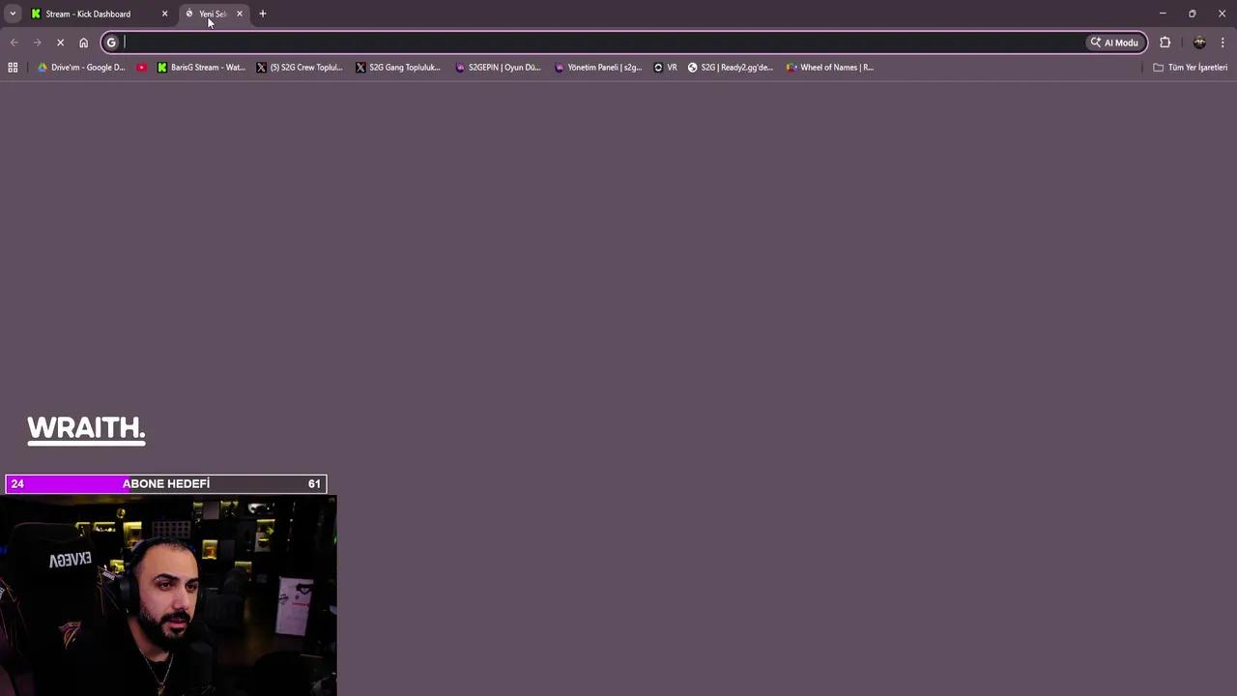
Task: Open the Chrome extensions puzzle icon
Action: [1165, 42]
